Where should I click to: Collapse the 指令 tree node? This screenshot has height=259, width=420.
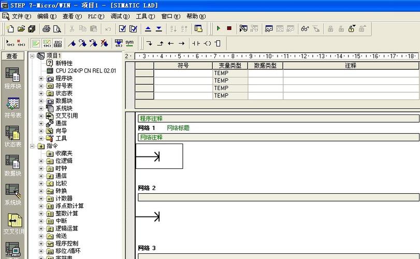32,146
